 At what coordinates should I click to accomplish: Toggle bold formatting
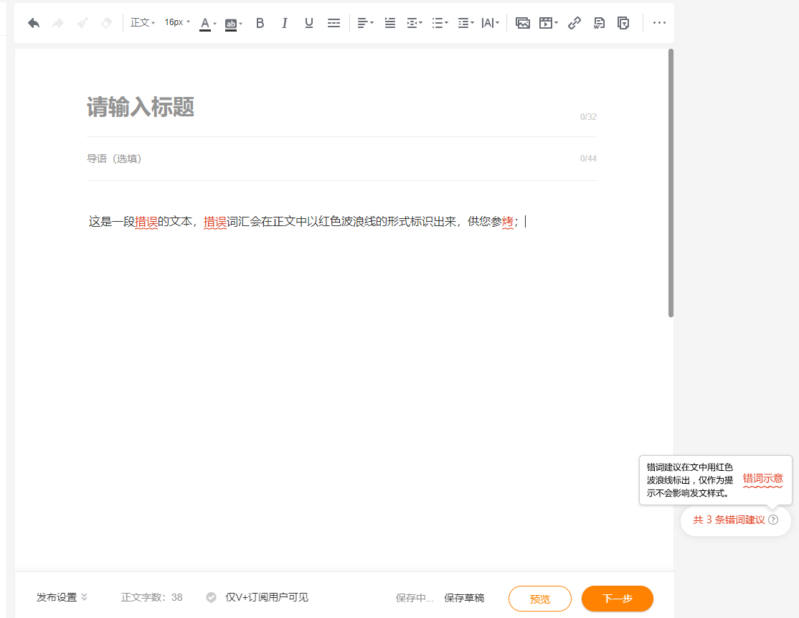tap(260, 22)
